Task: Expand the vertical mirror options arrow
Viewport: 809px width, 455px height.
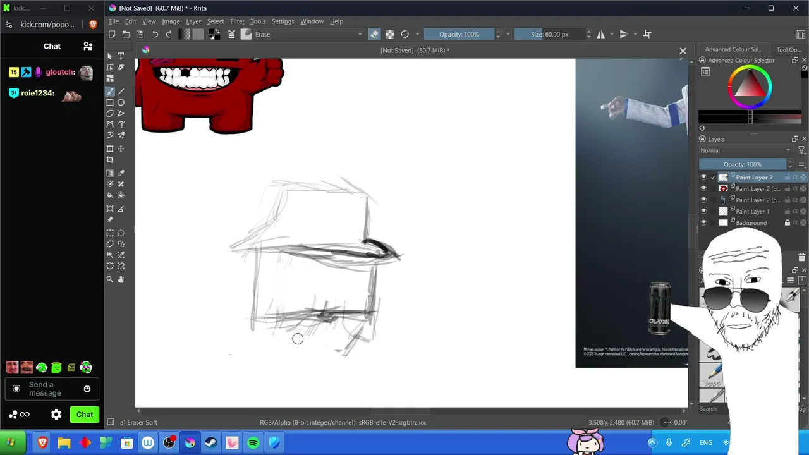Action: 635,34
